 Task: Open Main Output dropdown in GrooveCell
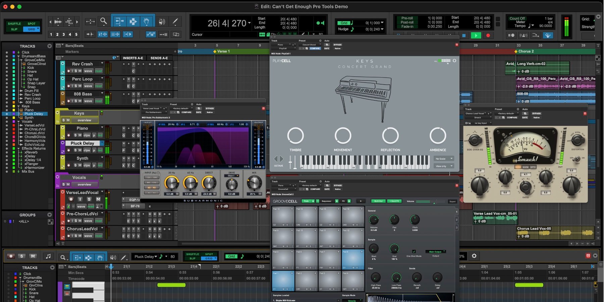pyautogui.click(x=436, y=252)
